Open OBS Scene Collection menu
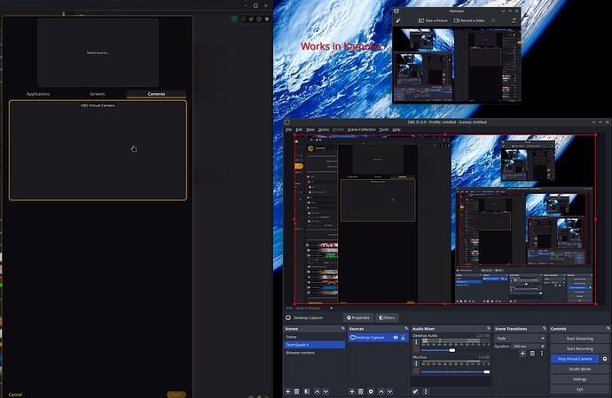Image resolution: width=612 pixels, height=398 pixels. click(361, 129)
